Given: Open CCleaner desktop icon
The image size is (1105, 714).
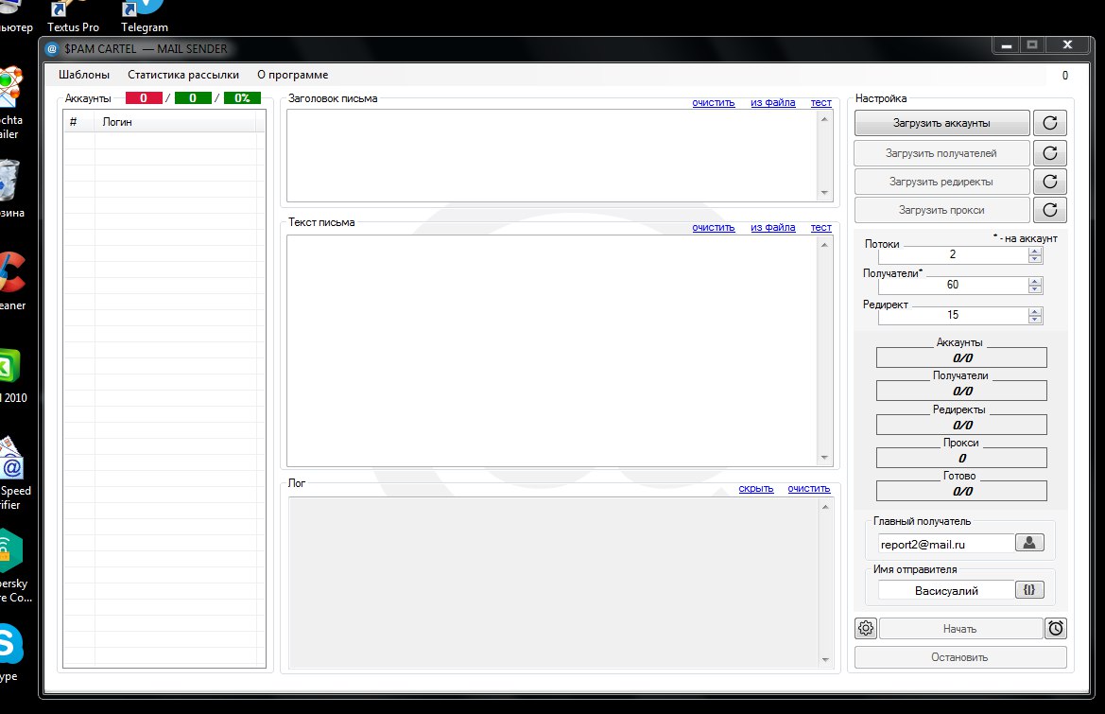Looking at the screenshot, I should [x=12, y=281].
